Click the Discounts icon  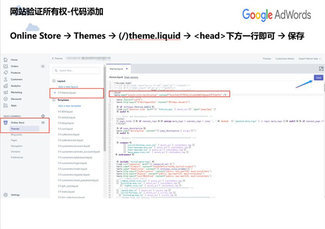[5, 99]
